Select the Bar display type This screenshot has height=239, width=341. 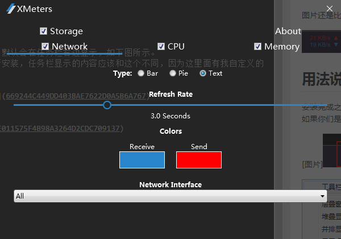pyautogui.click(x=141, y=73)
